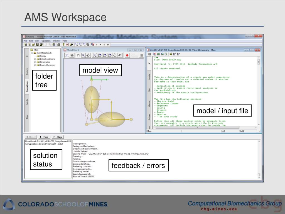
Task: Click the binoculars Find icon
Action: point(71,45)
